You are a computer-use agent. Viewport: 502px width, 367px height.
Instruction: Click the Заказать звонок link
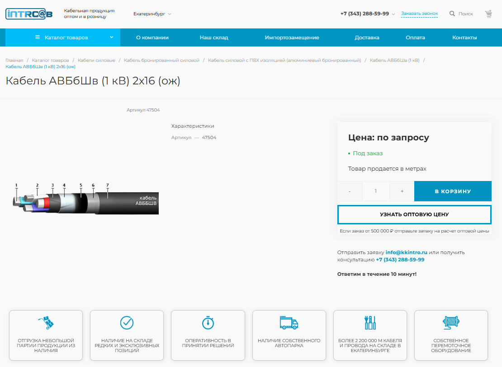click(419, 14)
